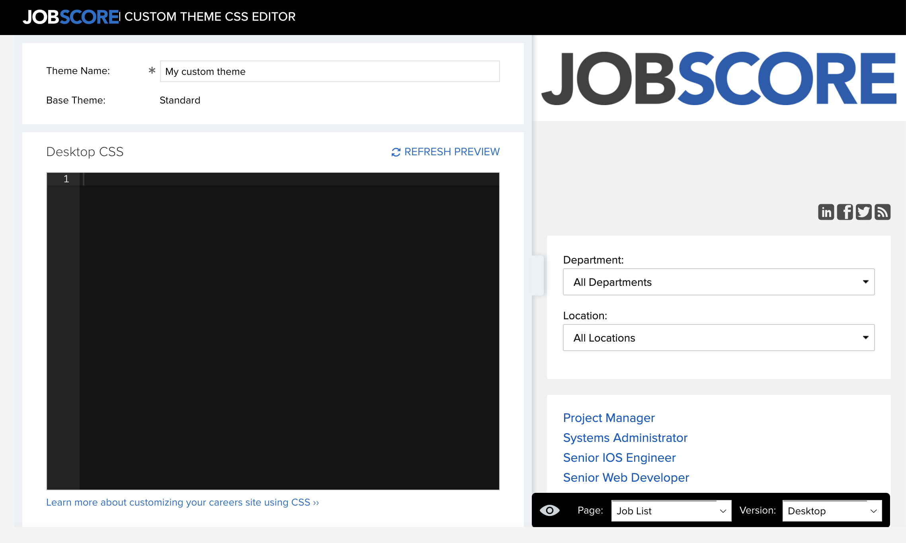This screenshot has height=543, width=906.
Task: Click the refresh arrows icon
Action: 396,152
